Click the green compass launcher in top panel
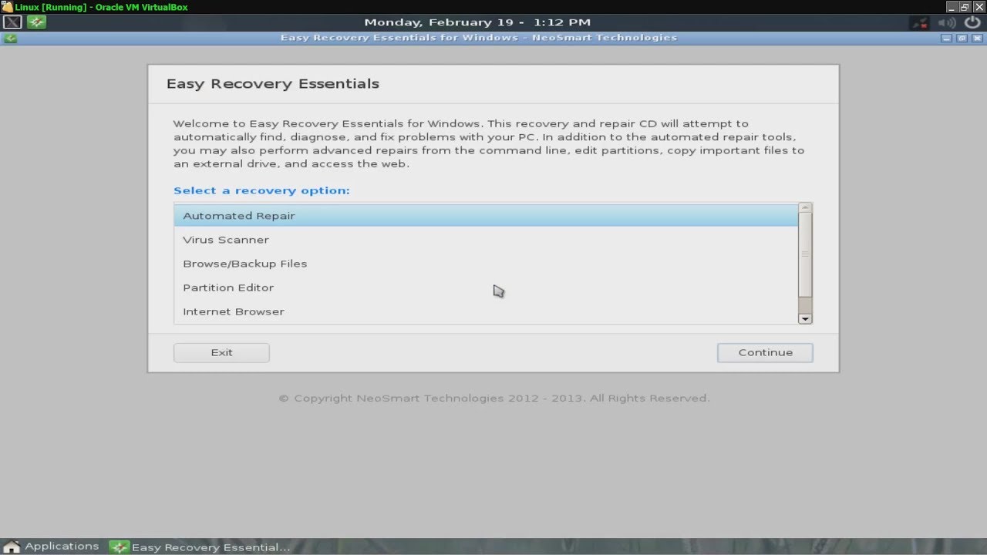This screenshot has width=987, height=555. tap(36, 22)
